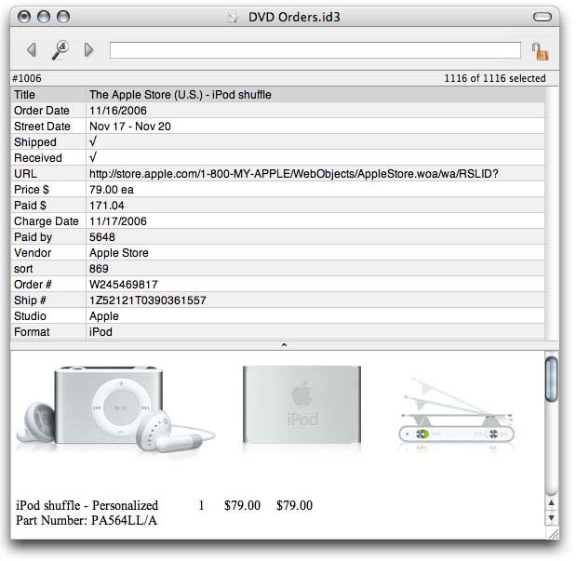
Task: Select the Paid value 171.04
Action: (106, 206)
